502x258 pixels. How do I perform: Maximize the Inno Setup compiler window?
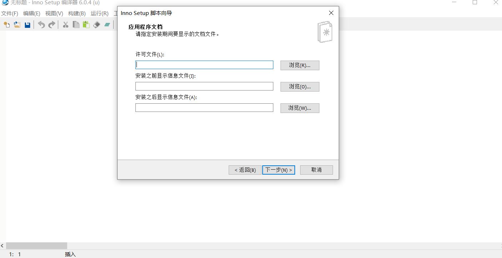(475, 2)
